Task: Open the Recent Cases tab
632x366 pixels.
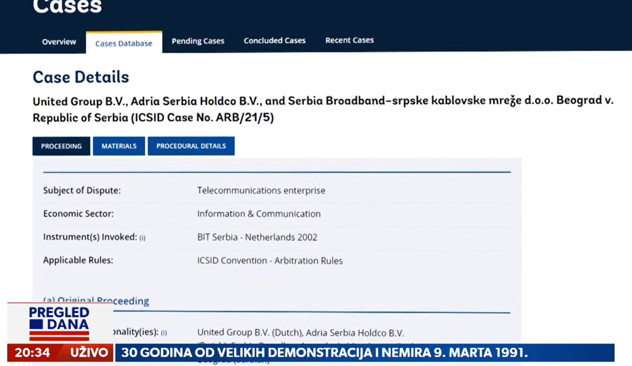Action: pos(350,40)
